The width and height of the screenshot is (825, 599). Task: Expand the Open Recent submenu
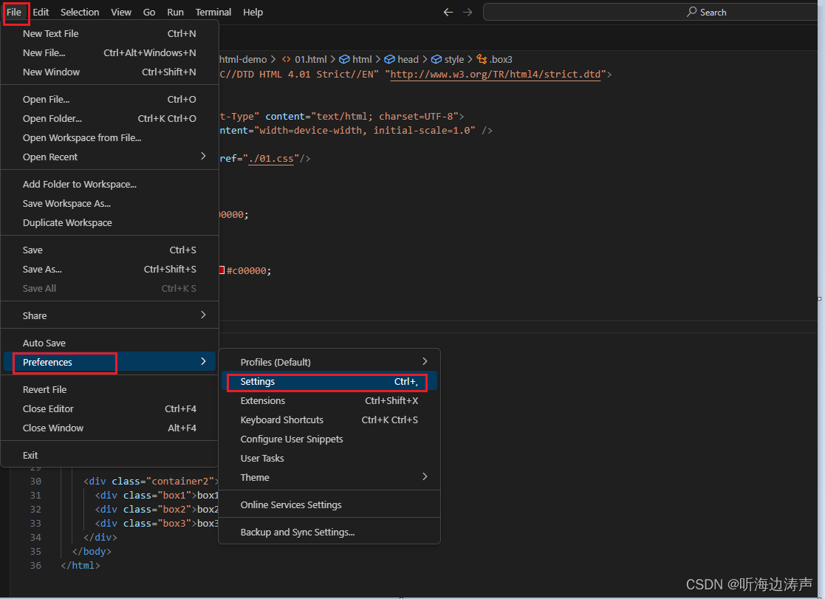[109, 157]
